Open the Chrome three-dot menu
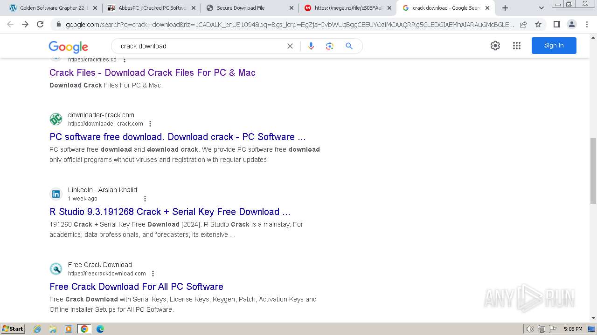Viewport: 597px width, 335px height. 587,24
